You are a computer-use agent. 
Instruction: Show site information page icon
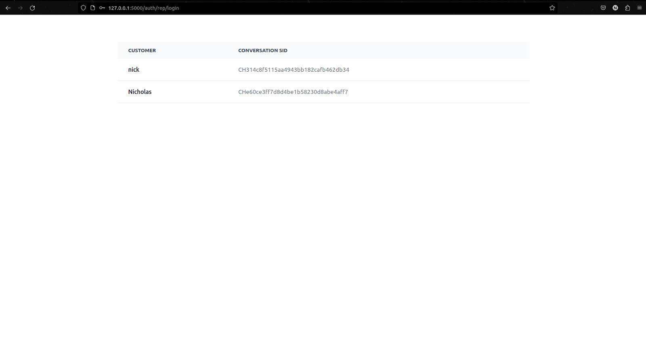[92, 8]
